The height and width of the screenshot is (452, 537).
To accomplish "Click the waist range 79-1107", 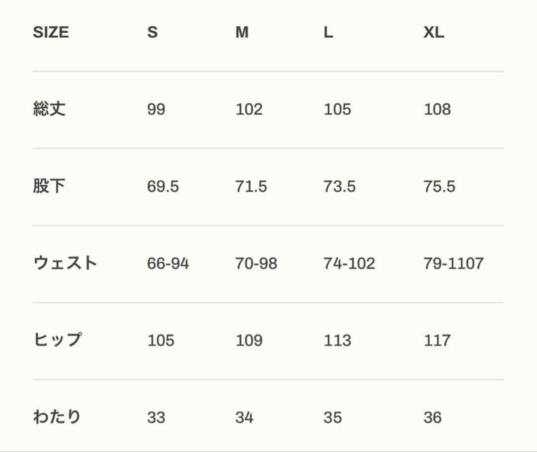I will (x=453, y=264).
